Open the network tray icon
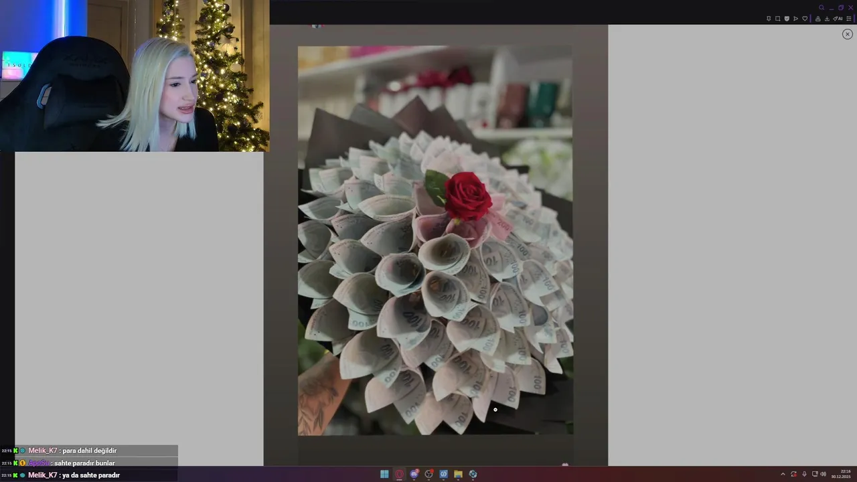This screenshot has width=857, height=482. point(815,474)
